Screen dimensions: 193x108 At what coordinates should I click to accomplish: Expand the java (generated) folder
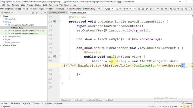pos(3,37)
